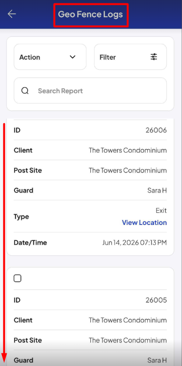The width and height of the screenshot is (182, 366).
Task: Go back using the left arrow icon
Action: tap(12, 14)
